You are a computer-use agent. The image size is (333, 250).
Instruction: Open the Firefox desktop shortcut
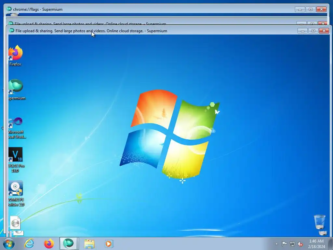coord(15,55)
